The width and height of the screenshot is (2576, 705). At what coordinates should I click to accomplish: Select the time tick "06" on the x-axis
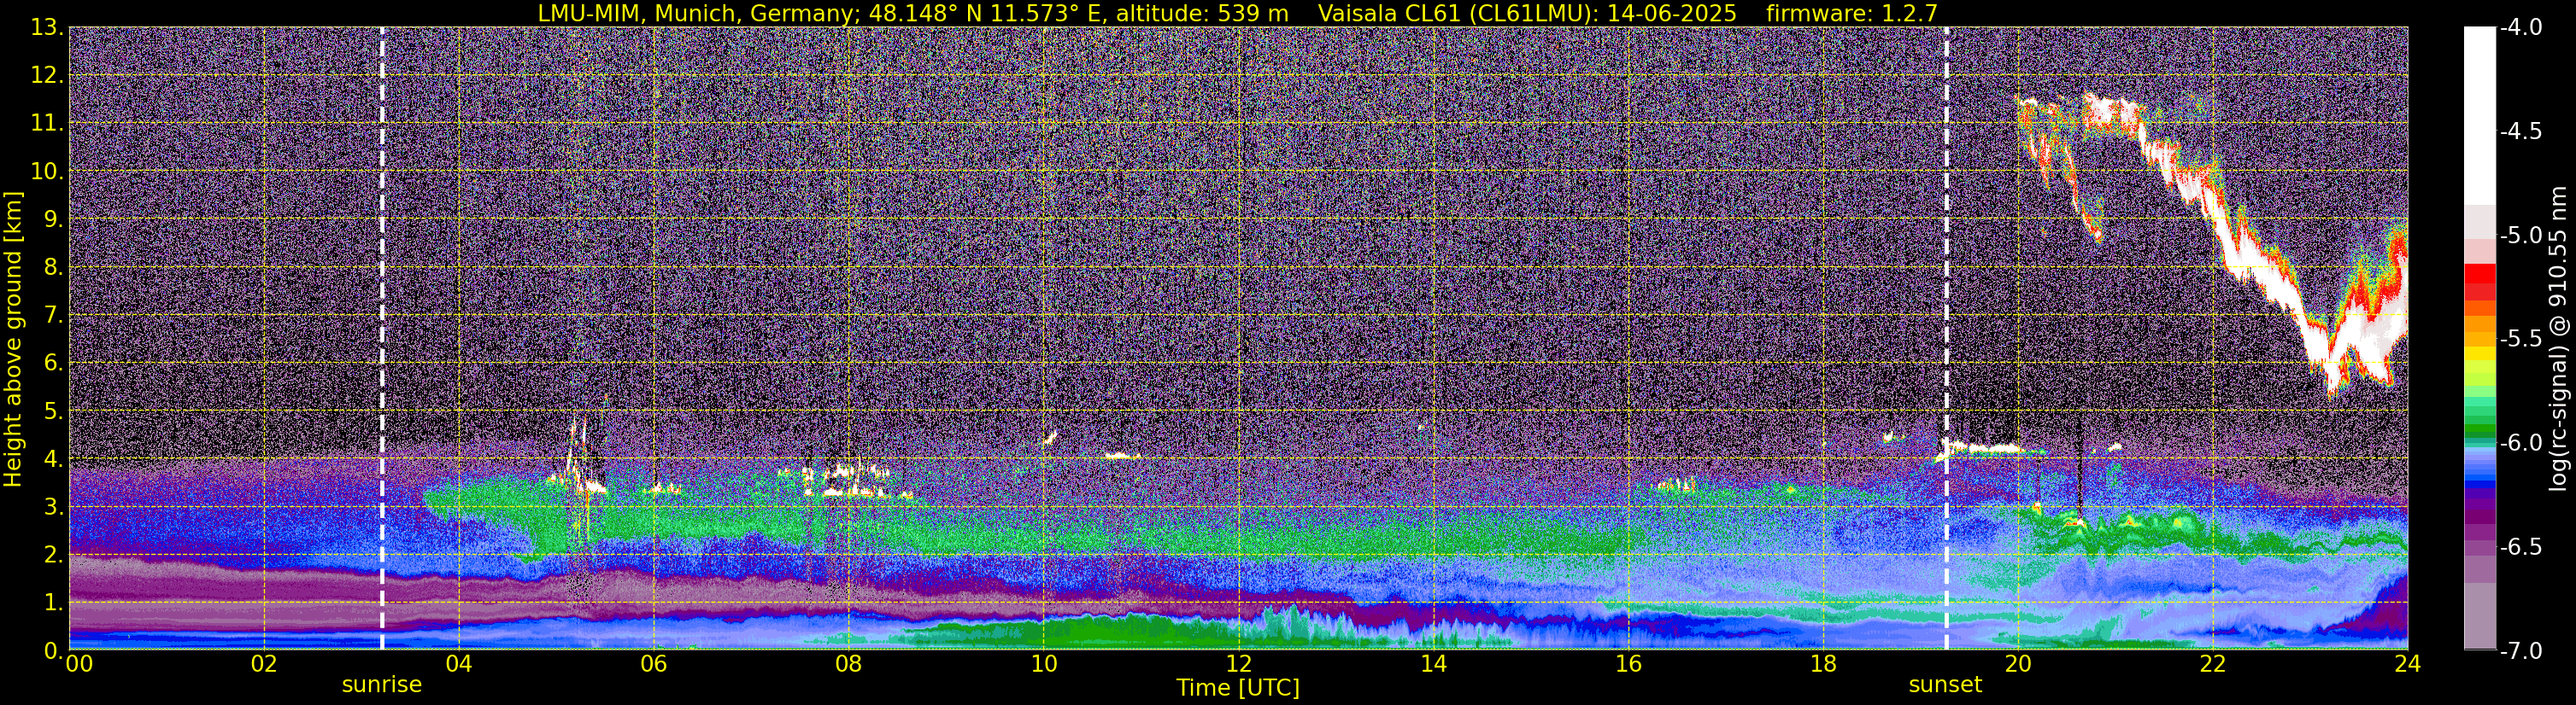click(x=654, y=664)
